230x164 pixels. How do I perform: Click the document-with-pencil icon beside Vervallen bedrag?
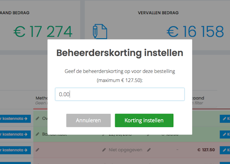pyautogui.click(x=100, y=31)
